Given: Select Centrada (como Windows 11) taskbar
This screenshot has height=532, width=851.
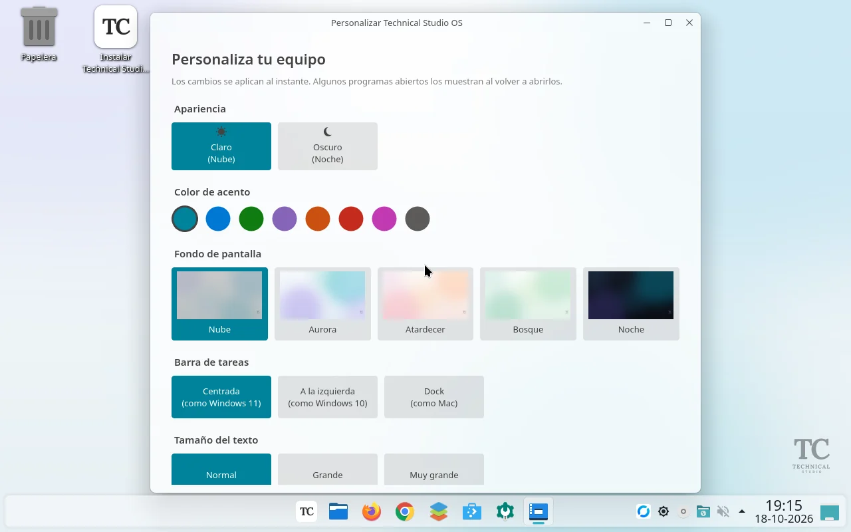Looking at the screenshot, I should 221,397.
